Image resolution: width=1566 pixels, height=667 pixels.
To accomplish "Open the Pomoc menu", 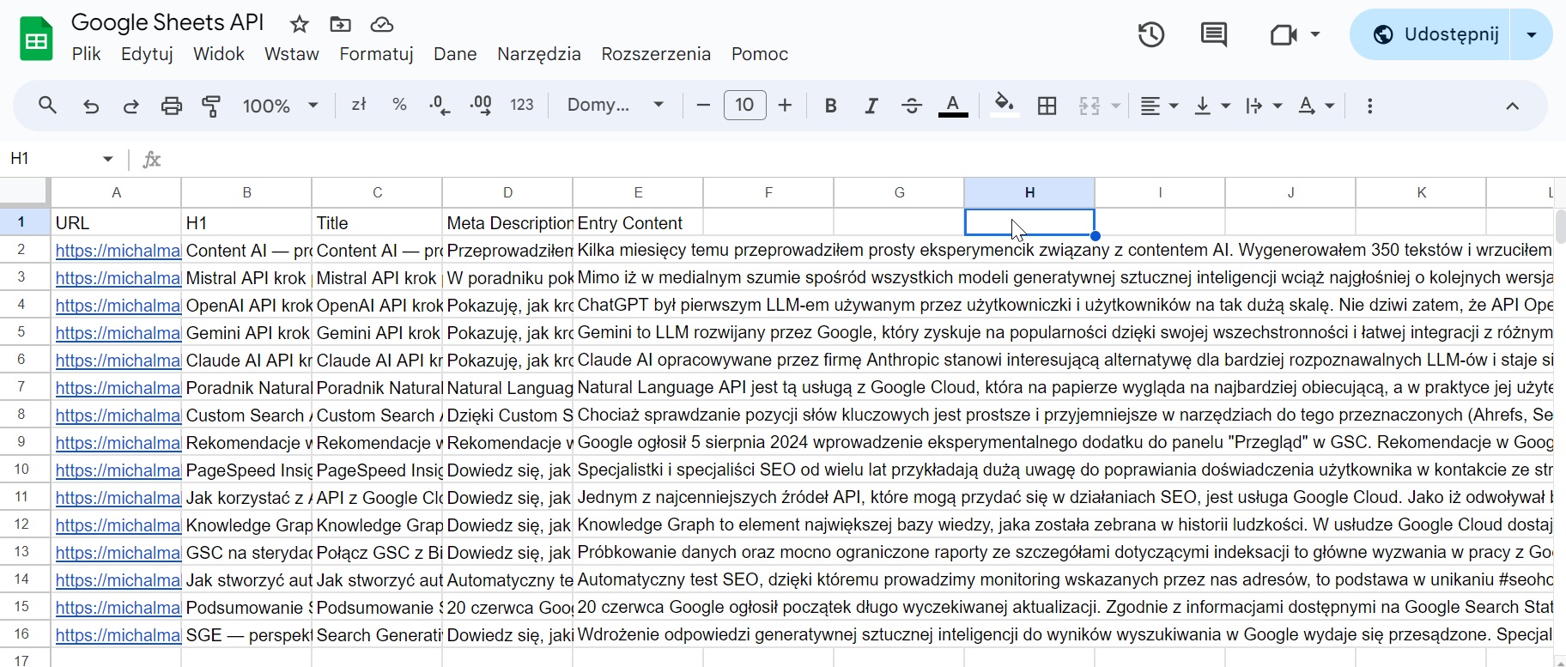I will pyautogui.click(x=760, y=54).
